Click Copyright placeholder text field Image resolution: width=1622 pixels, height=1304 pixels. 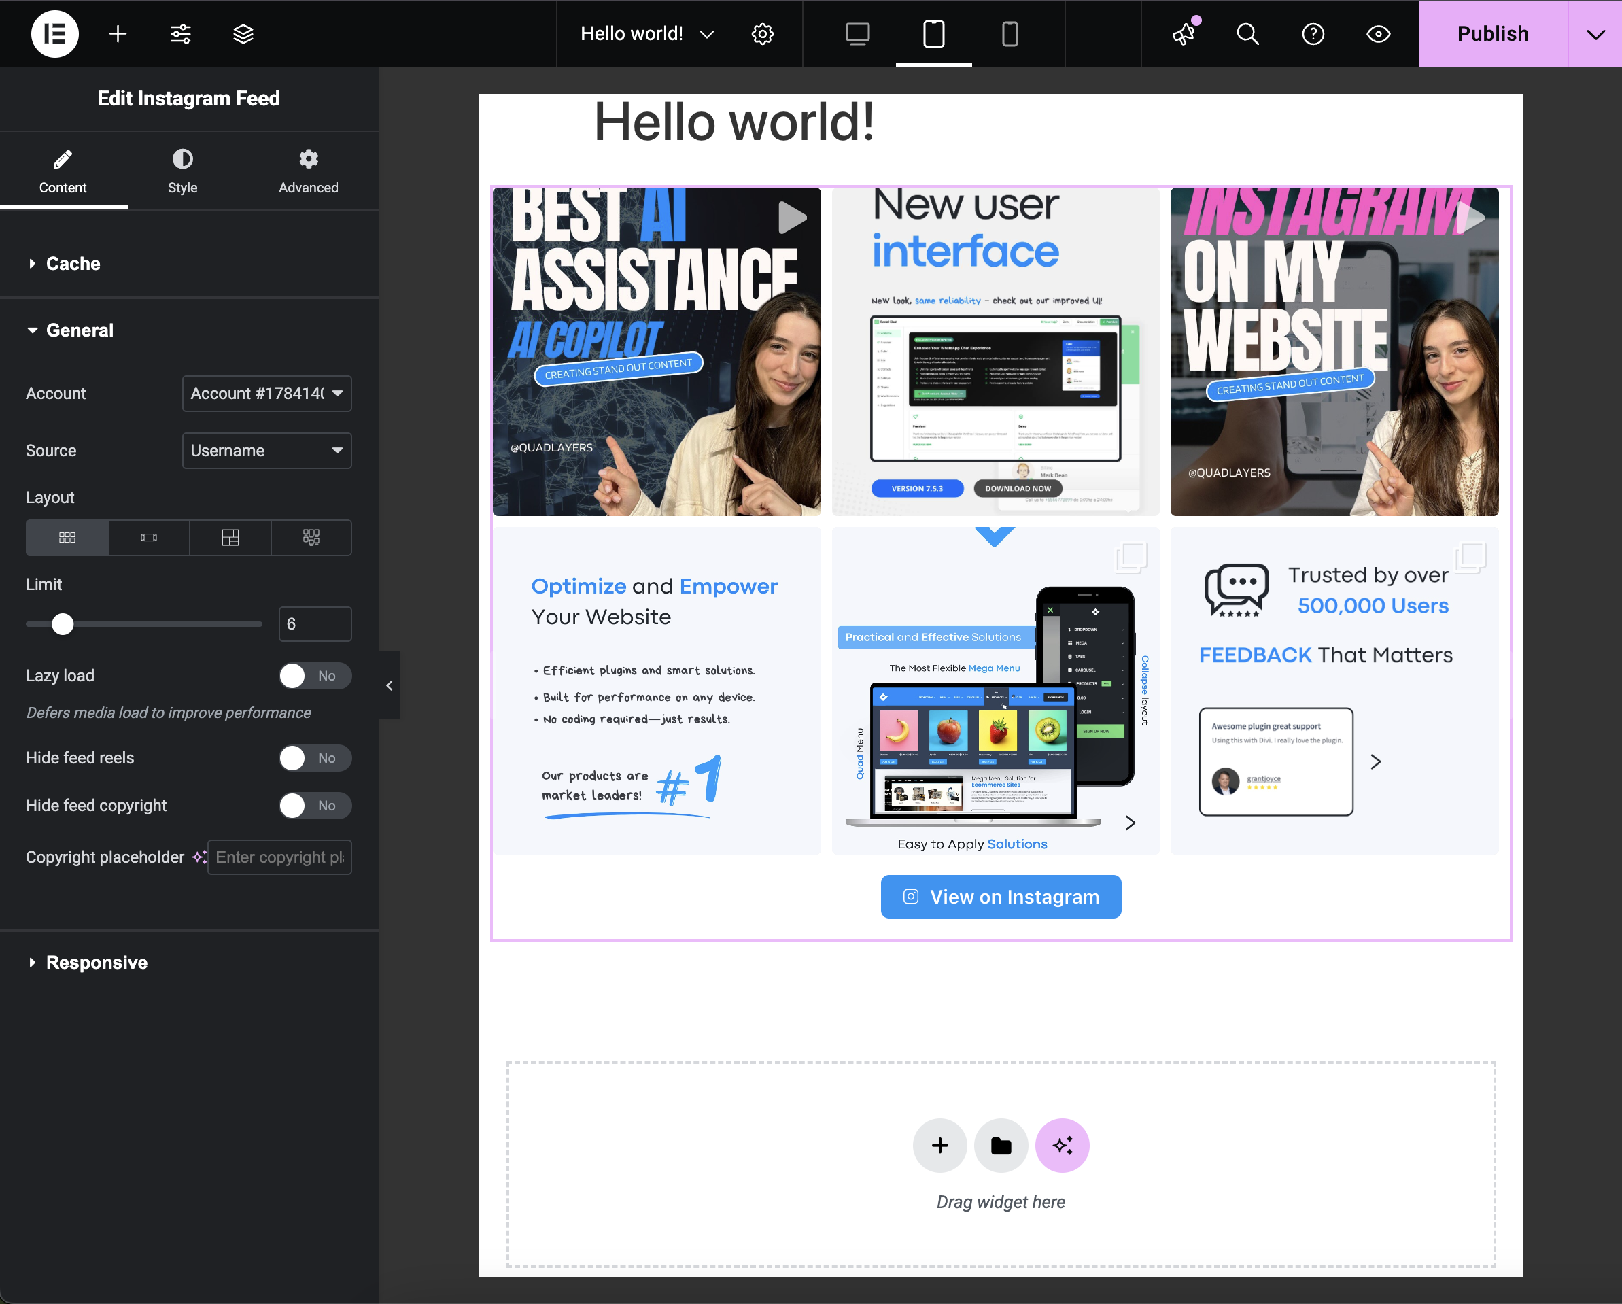tap(279, 857)
